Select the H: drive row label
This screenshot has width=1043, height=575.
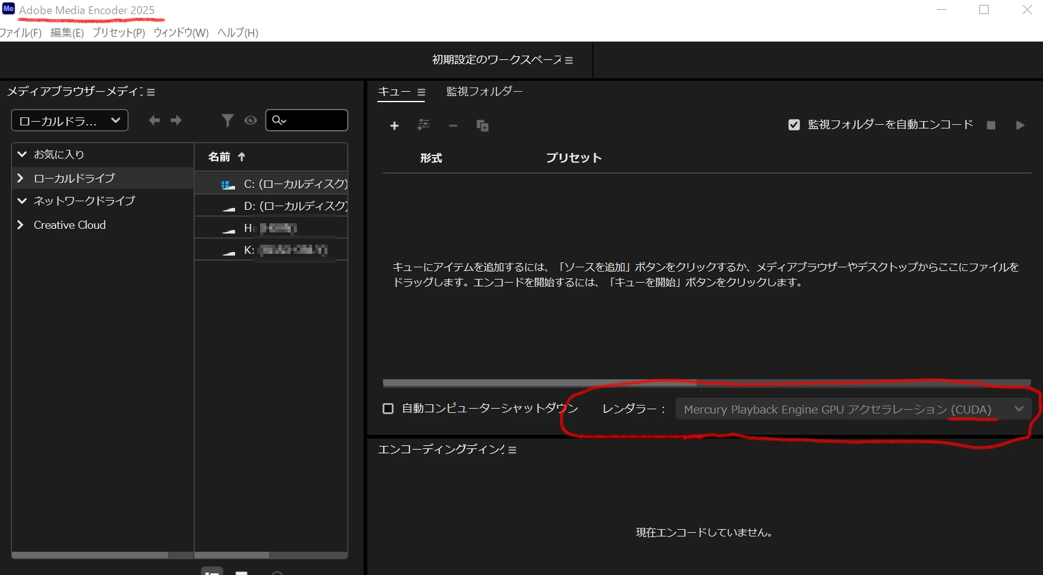(270, 228)
